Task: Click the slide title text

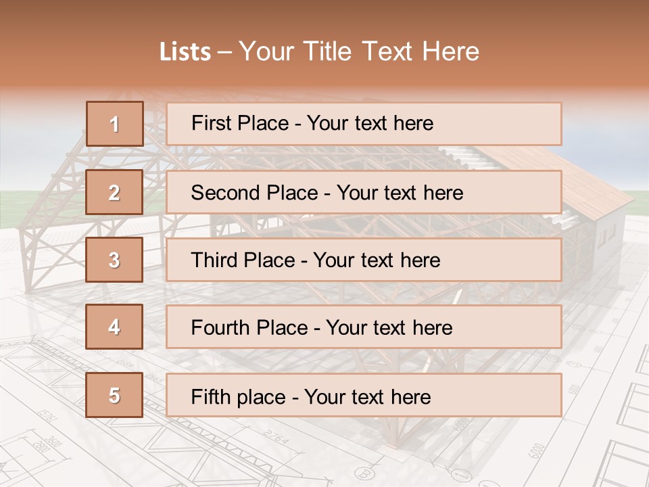Action: point(320,51)
